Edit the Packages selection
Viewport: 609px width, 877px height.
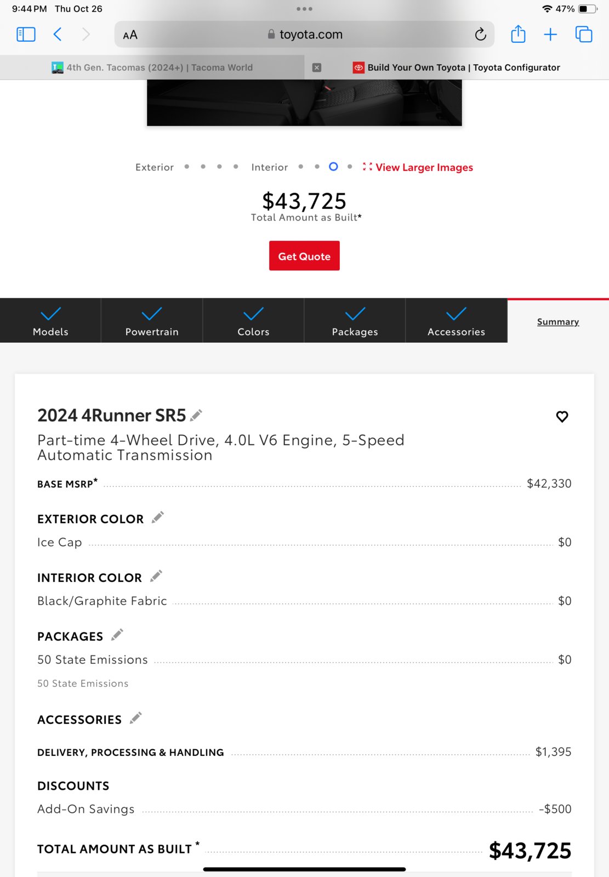[117, 635]
